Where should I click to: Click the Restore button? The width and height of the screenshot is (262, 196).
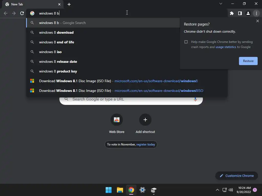(248, 61)
